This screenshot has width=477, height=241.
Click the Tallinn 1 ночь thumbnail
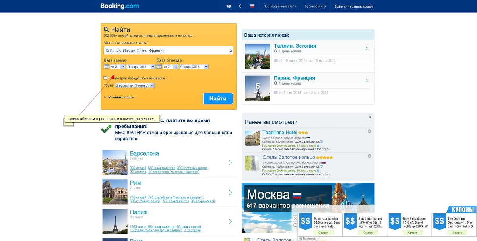click(x=258, y=56)
